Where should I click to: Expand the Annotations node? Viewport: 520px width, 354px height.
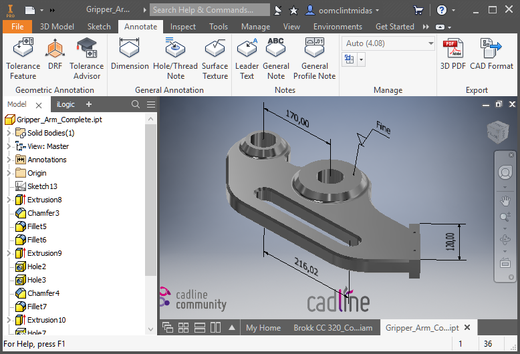click(9, 160)
